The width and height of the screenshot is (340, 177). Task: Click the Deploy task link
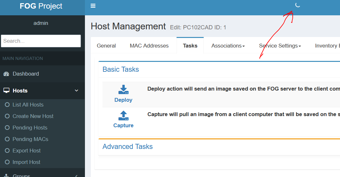[123, 100]
